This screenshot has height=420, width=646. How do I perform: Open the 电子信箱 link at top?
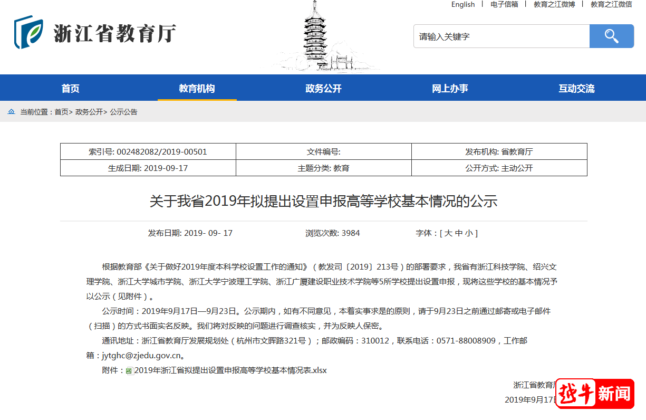point(504,5)
